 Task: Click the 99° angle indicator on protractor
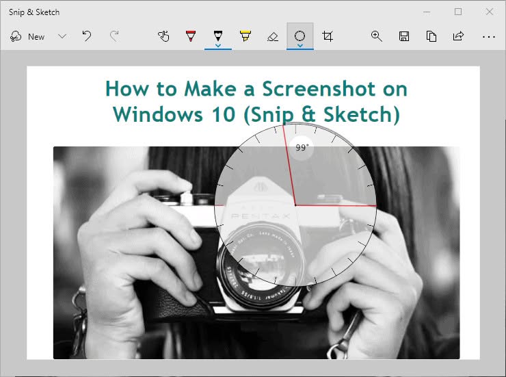302,148
